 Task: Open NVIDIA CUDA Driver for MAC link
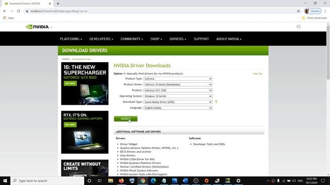[x=138, y=159]
